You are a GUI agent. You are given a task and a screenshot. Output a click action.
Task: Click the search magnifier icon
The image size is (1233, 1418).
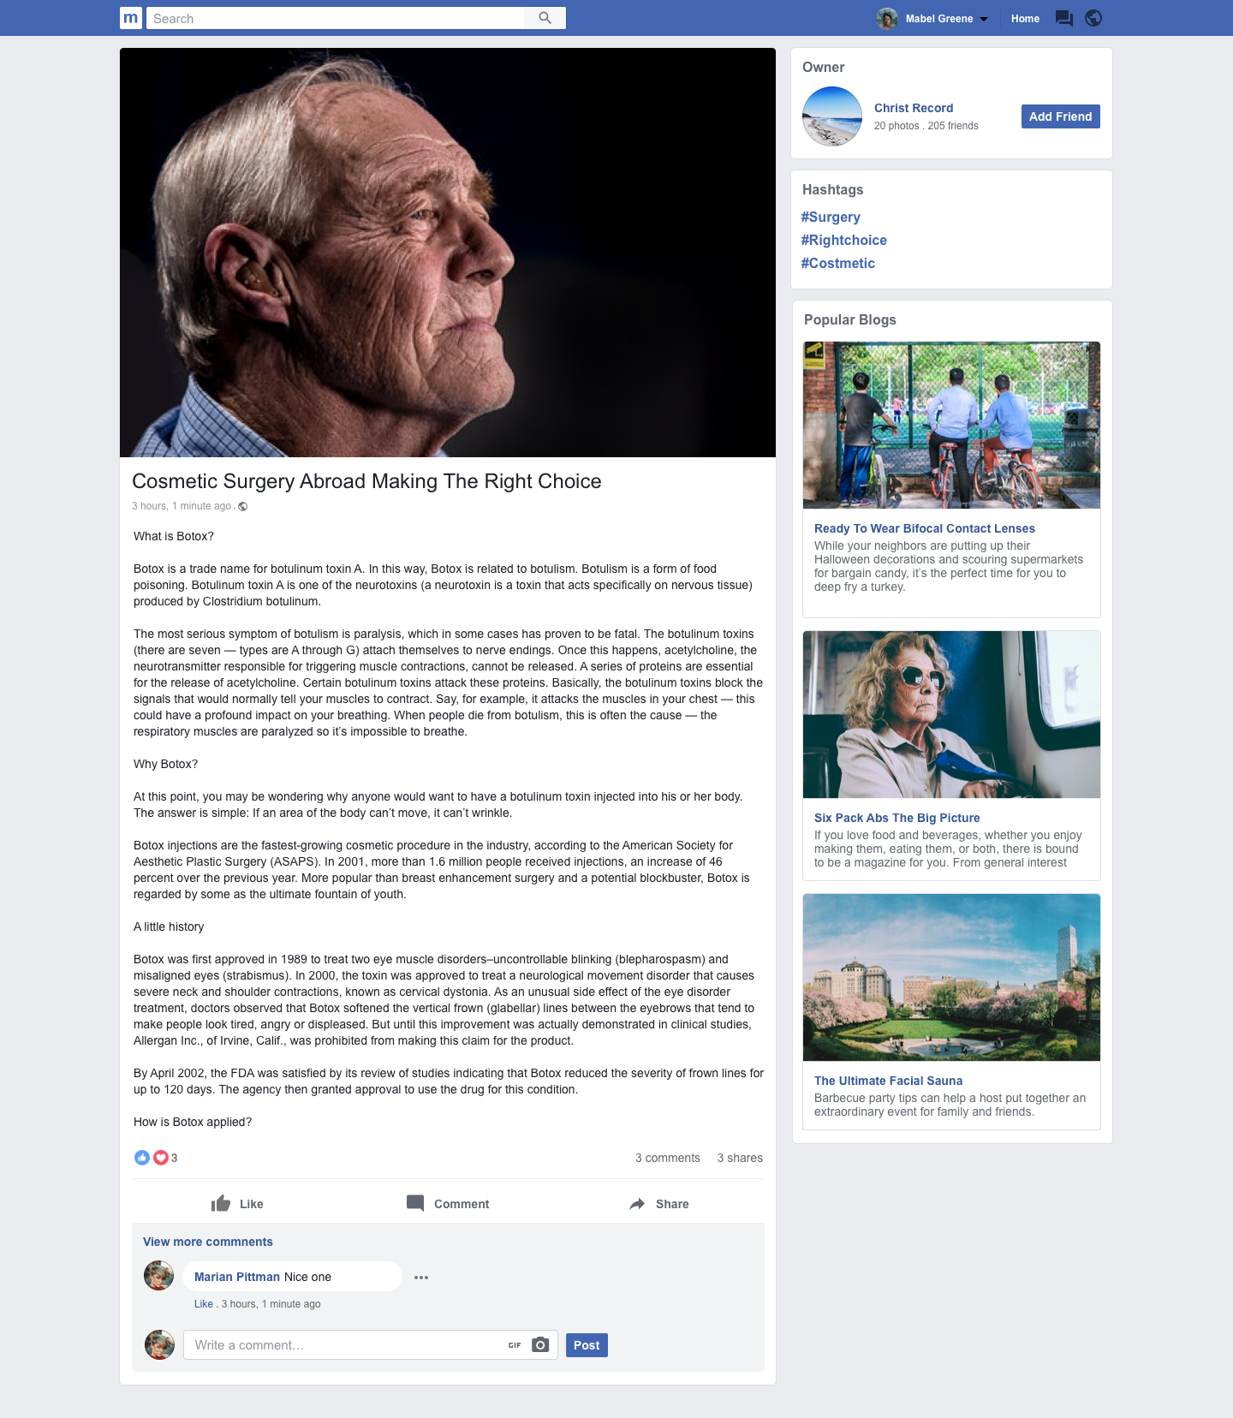pos(545,18)
